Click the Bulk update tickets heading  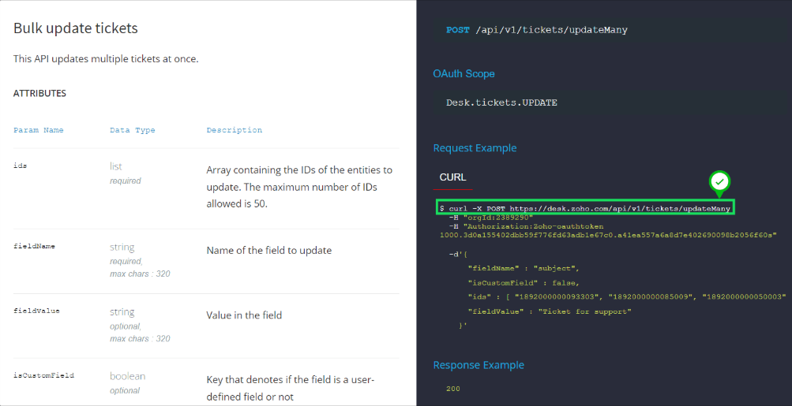[x=76, y=28]
